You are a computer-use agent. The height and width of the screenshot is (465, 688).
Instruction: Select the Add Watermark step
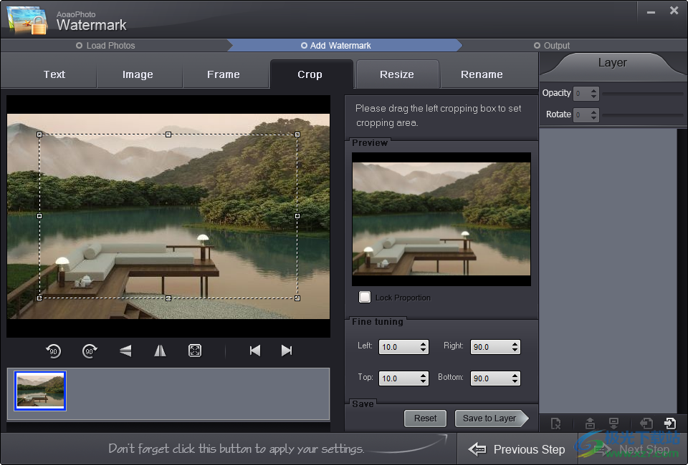336,46
